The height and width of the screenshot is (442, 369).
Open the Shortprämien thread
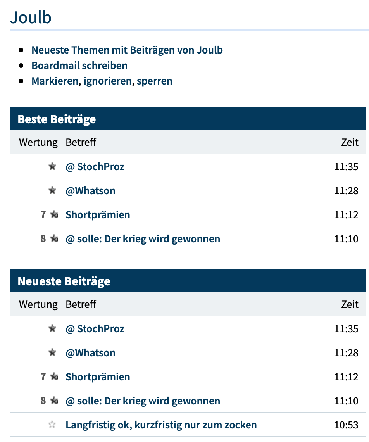coord(98,214)
